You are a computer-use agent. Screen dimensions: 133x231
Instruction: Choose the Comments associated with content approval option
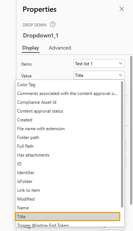click(x=68, y=93)
